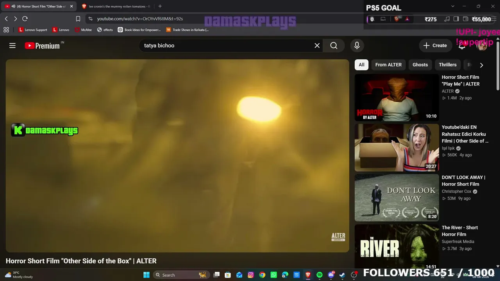Open Işıl Işık reaction video thumbnail
The height and width of the screenshot is (281, 500).
pos(397,148)
